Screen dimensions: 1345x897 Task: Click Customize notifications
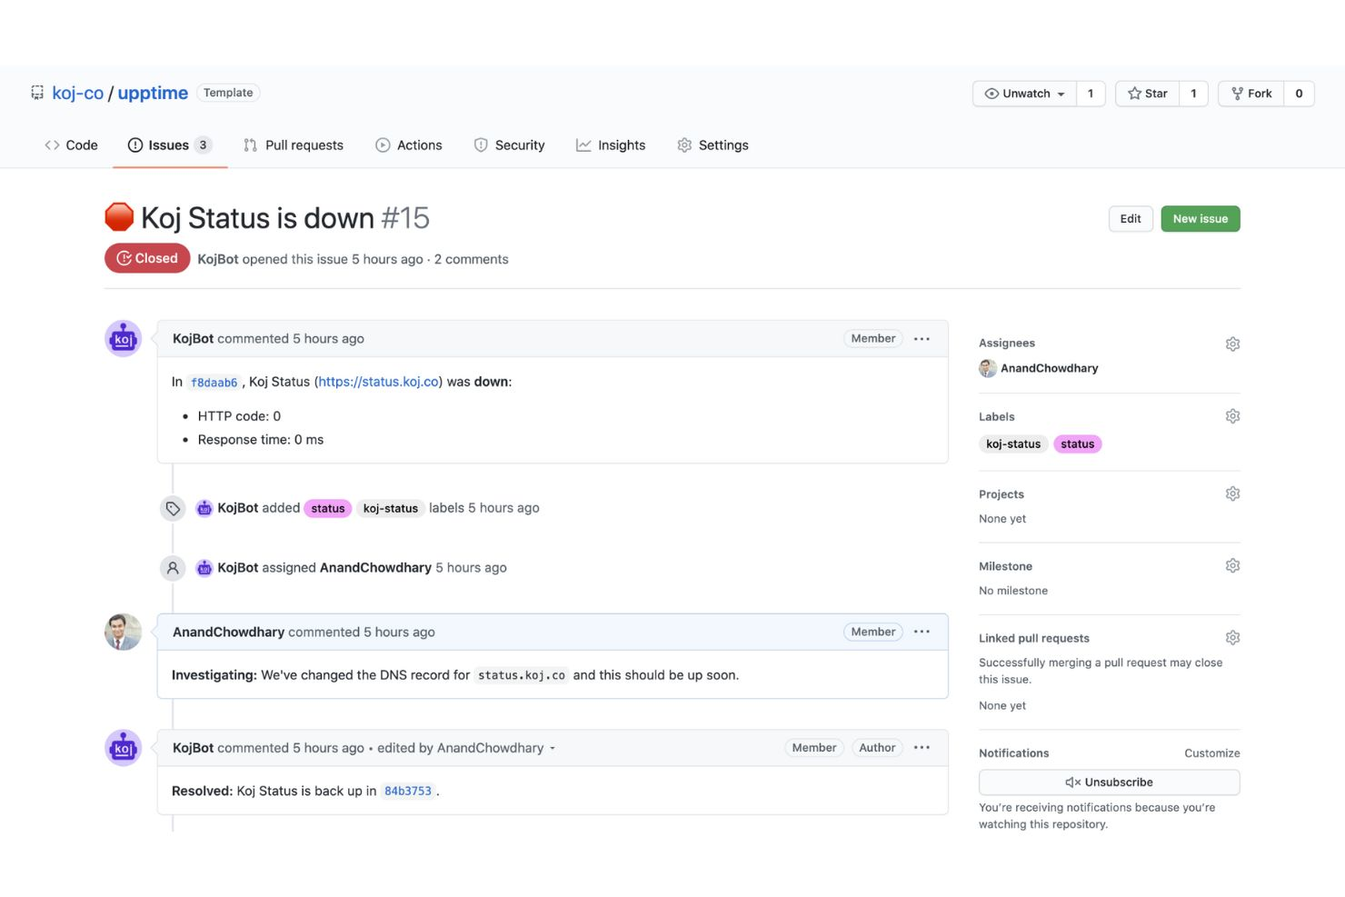[1212, 753]
